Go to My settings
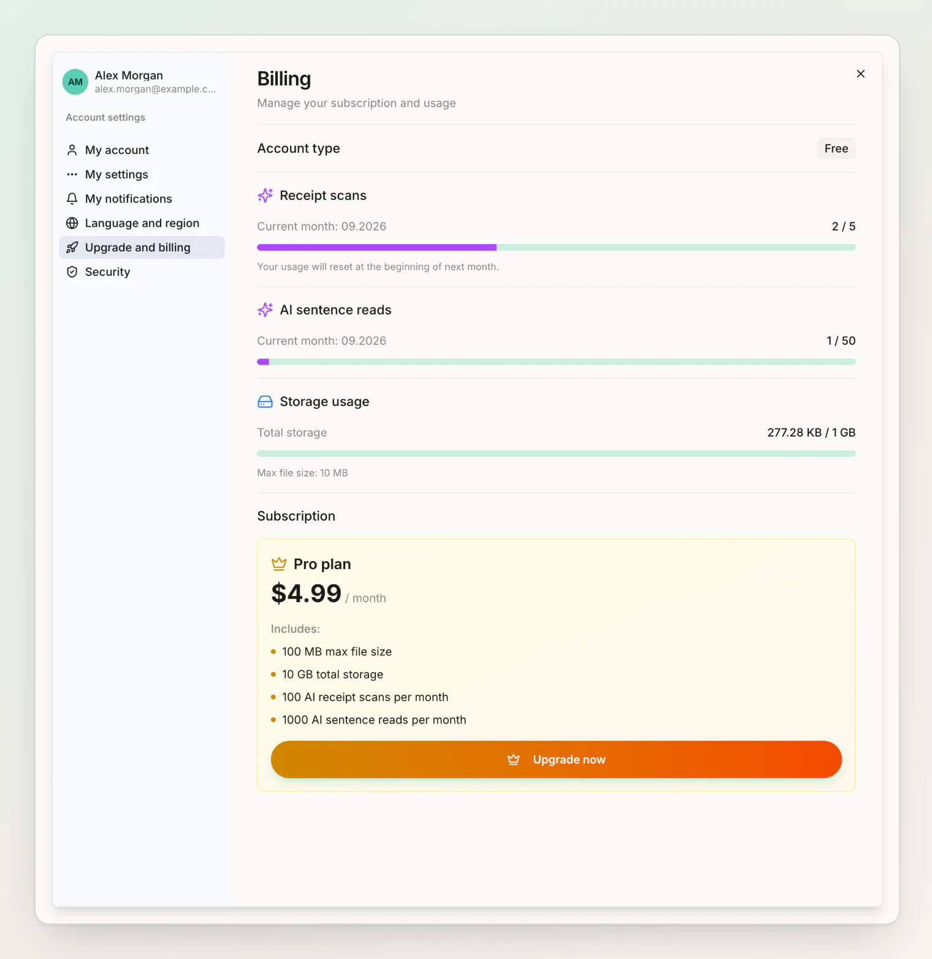 [x=142, y=174]
